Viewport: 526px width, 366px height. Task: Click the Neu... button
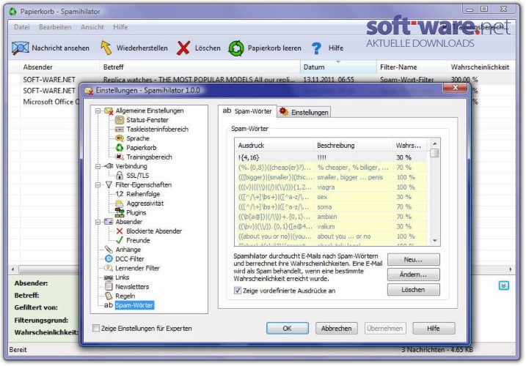[x=413, y=260]
